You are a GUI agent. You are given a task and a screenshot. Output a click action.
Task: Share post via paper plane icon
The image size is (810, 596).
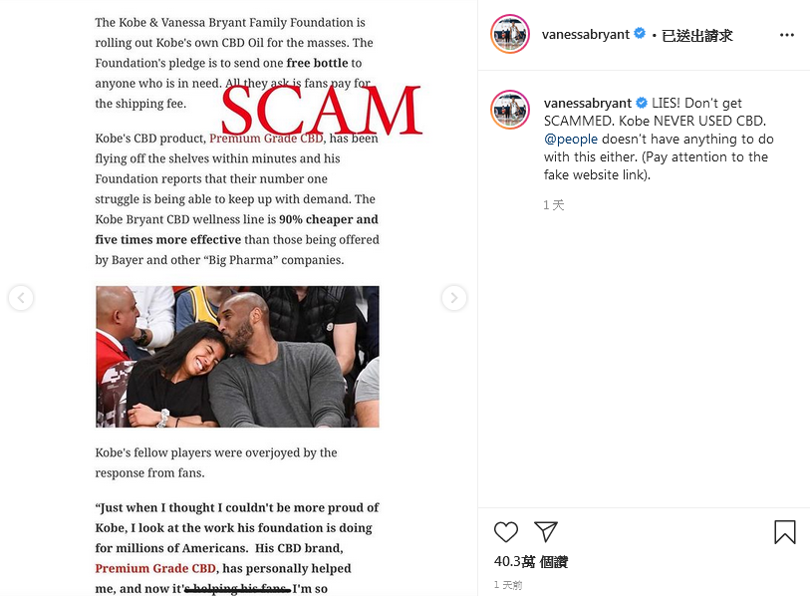coord(546,532)
